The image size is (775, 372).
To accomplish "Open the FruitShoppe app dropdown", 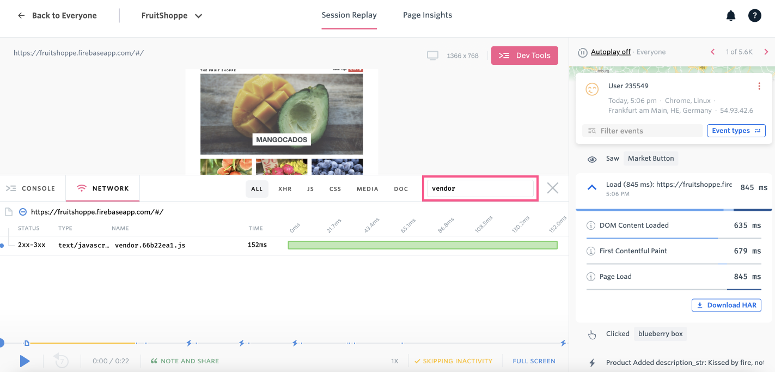I will tap(172, 16).
